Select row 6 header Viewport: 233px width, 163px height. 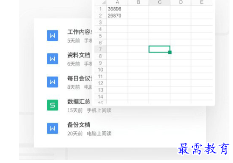click(100, 43)
